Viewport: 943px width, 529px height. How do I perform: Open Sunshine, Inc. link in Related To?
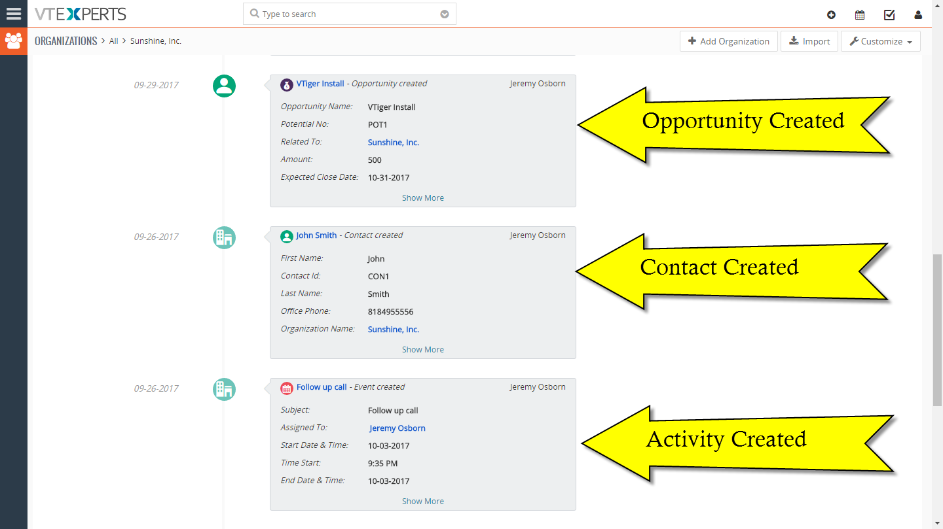tap(394, 143)
